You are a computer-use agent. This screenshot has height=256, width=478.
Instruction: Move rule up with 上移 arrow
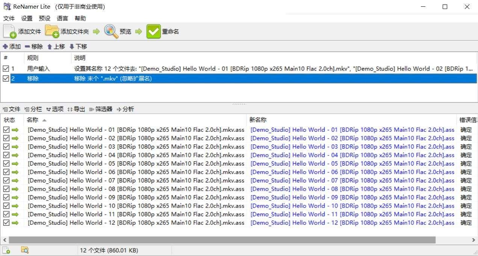[49, 47]
